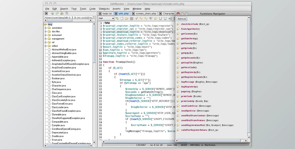Click Refresh in Functions Navigator

(182, 19)
